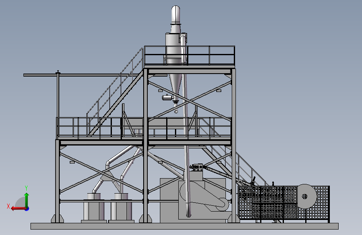Select the long horizontal overhead beam on the left

coord(95,75)
